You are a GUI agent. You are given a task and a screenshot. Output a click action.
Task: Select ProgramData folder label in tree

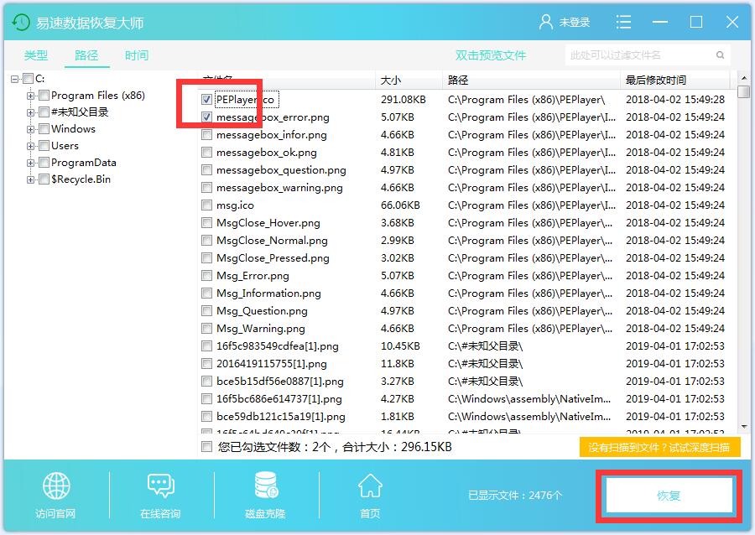(x=84, y=163)
